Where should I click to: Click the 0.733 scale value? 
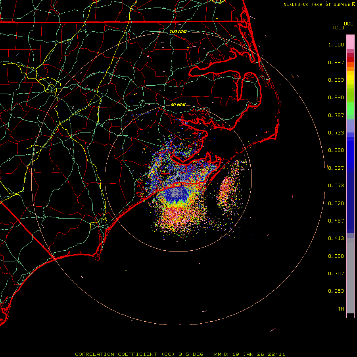(336, 133)
